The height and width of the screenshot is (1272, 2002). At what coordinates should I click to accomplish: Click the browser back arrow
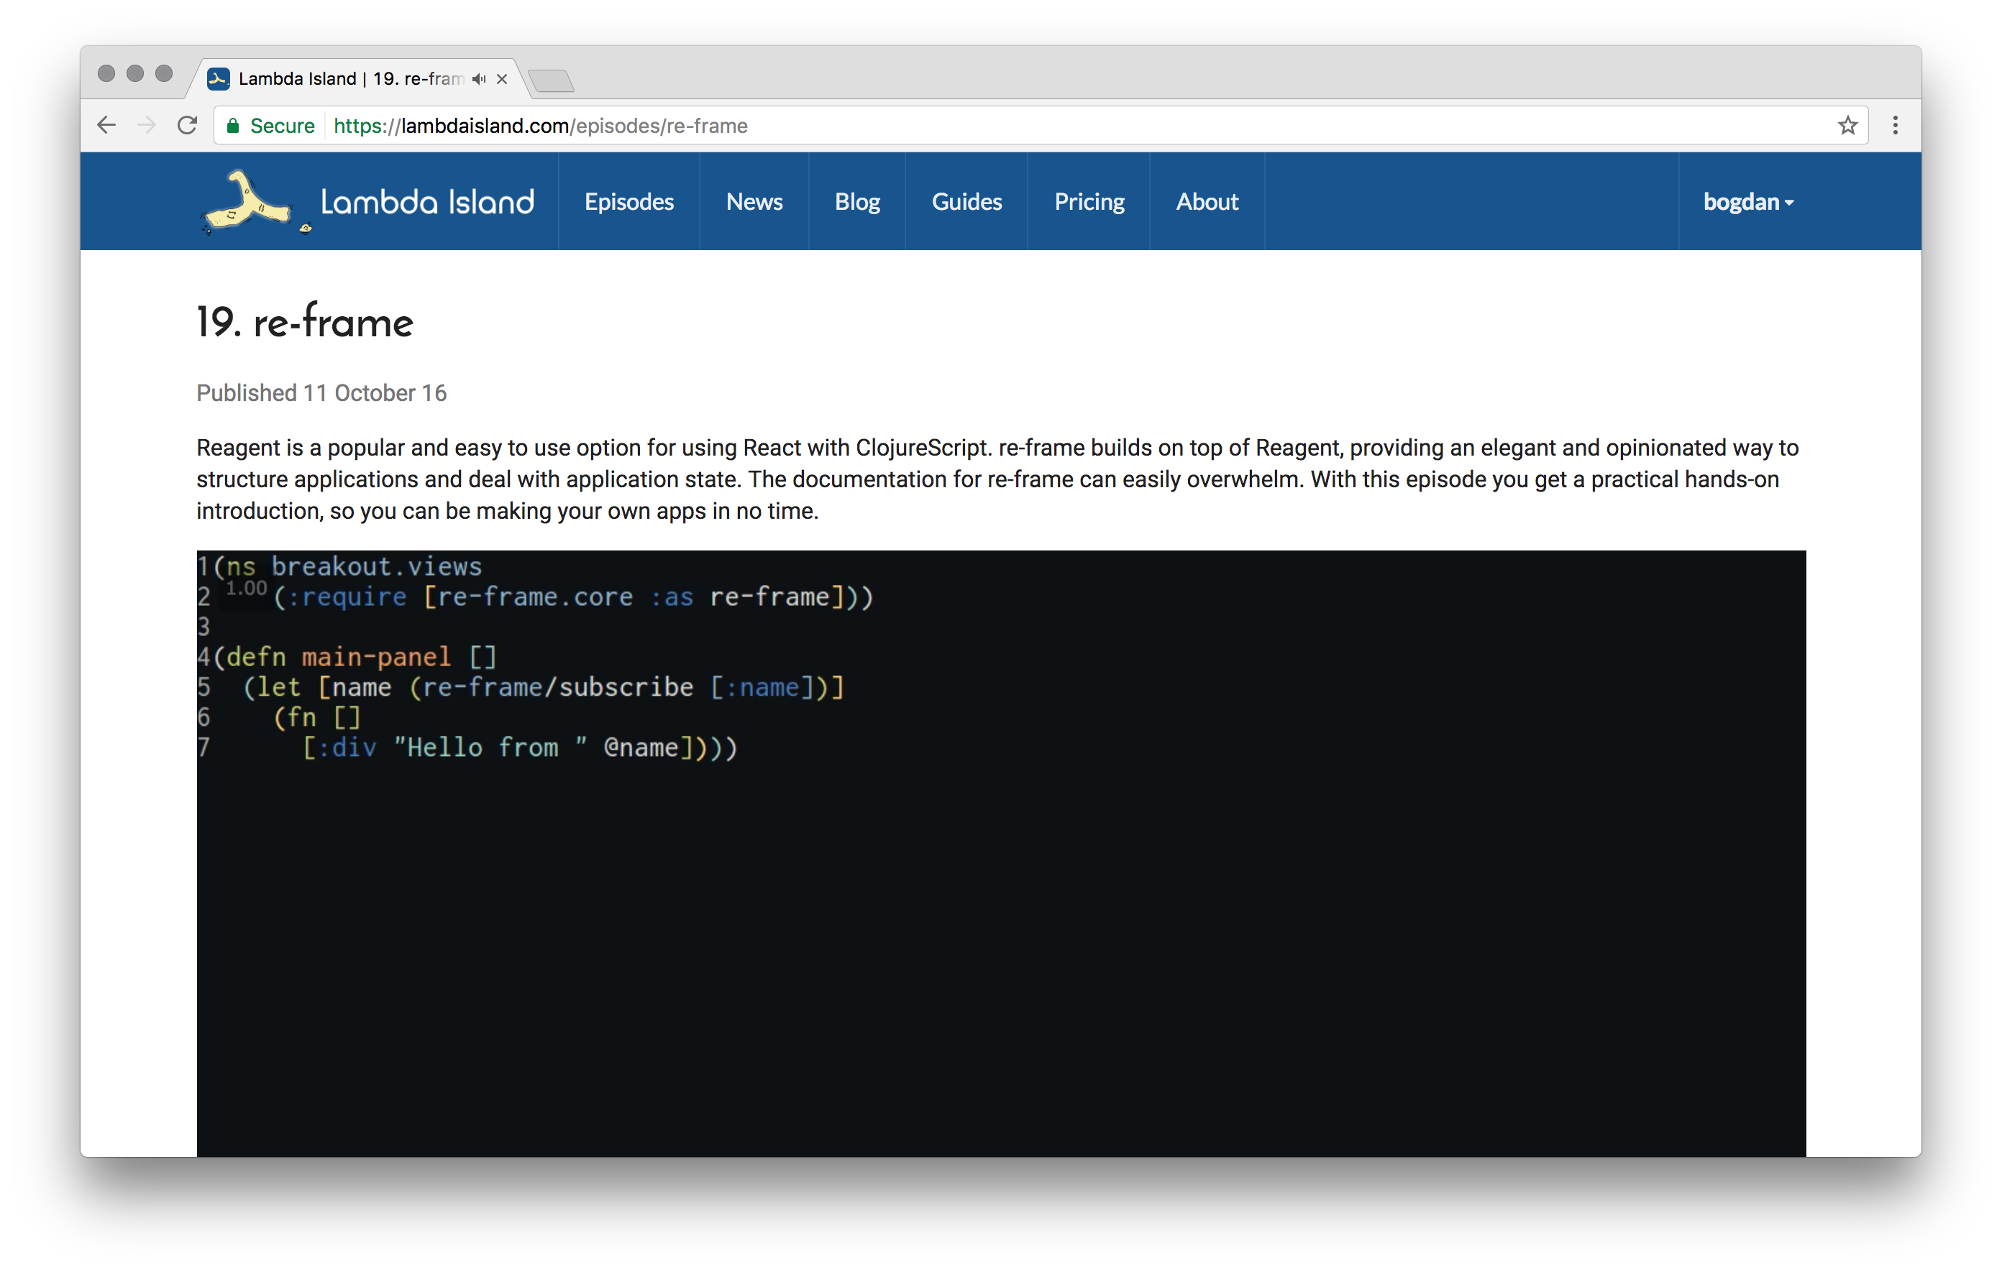(x=106, y=126)
